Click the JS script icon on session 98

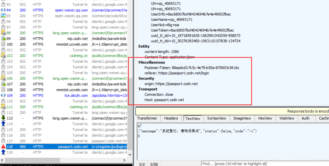pos(3,33)
